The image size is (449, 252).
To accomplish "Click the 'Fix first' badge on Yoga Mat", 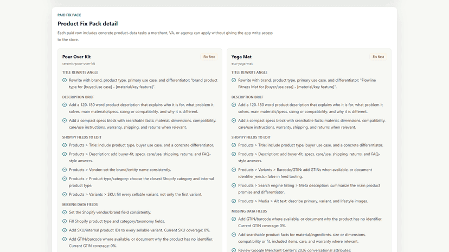I will (x=379, y=57).
